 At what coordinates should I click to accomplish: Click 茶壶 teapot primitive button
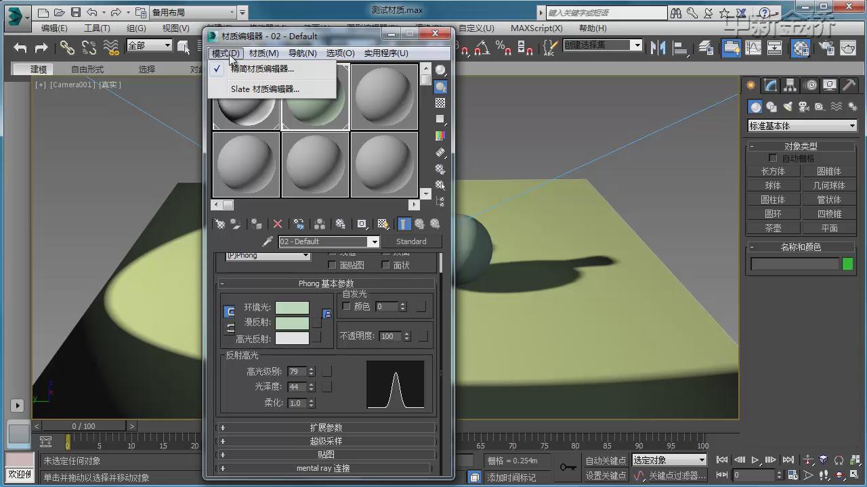(x=773, y=229)
